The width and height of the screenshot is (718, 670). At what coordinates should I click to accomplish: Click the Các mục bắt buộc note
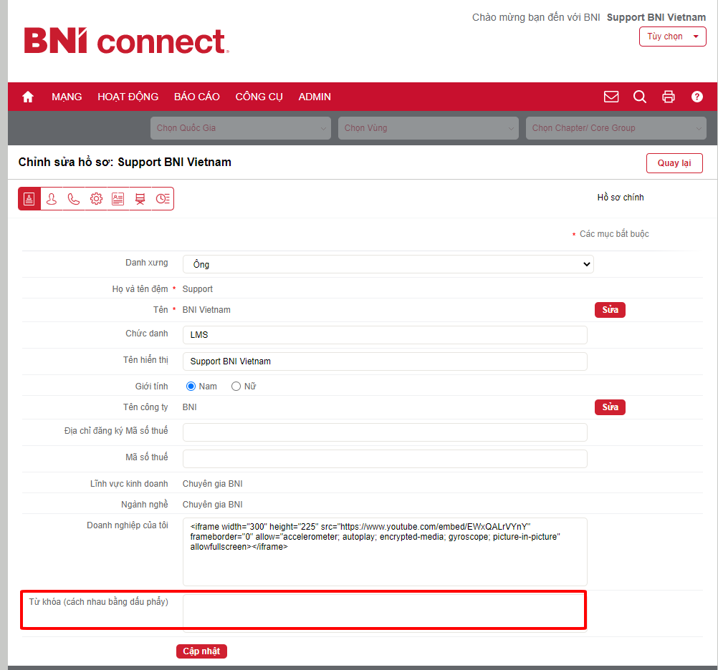click(x=614, y=234)
